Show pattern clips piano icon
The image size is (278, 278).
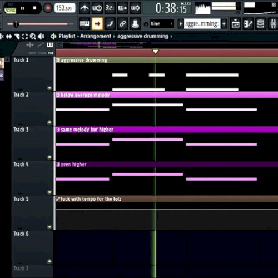pos(49,45)
